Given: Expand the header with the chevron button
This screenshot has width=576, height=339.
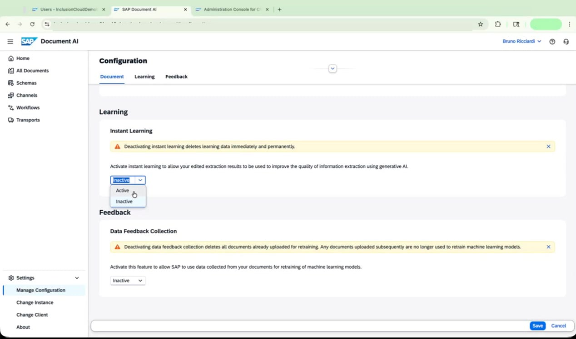Looking at the screenshot, I should point(333,68).
